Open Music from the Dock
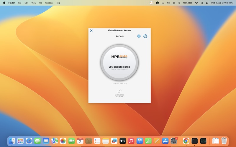Screen dimensions: 236x147 pos(131,141)
